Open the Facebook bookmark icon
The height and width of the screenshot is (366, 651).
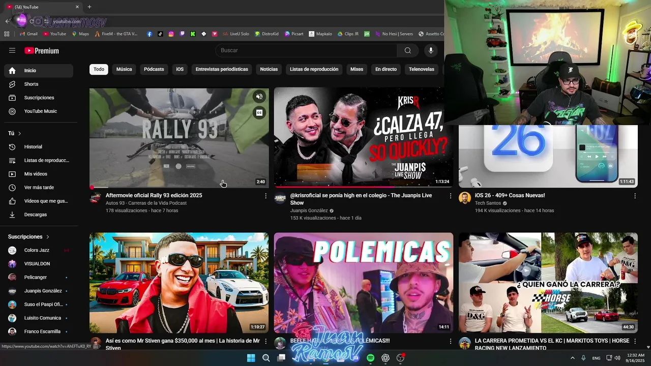150,34
